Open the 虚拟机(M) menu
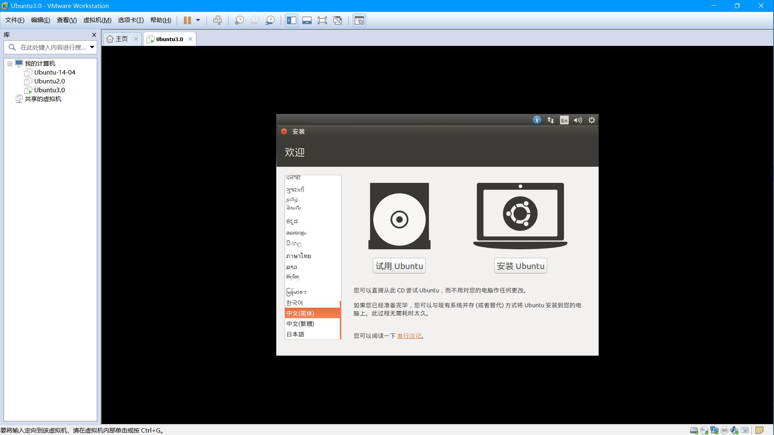Screen dimensions: 774x435 pos(97,20)
